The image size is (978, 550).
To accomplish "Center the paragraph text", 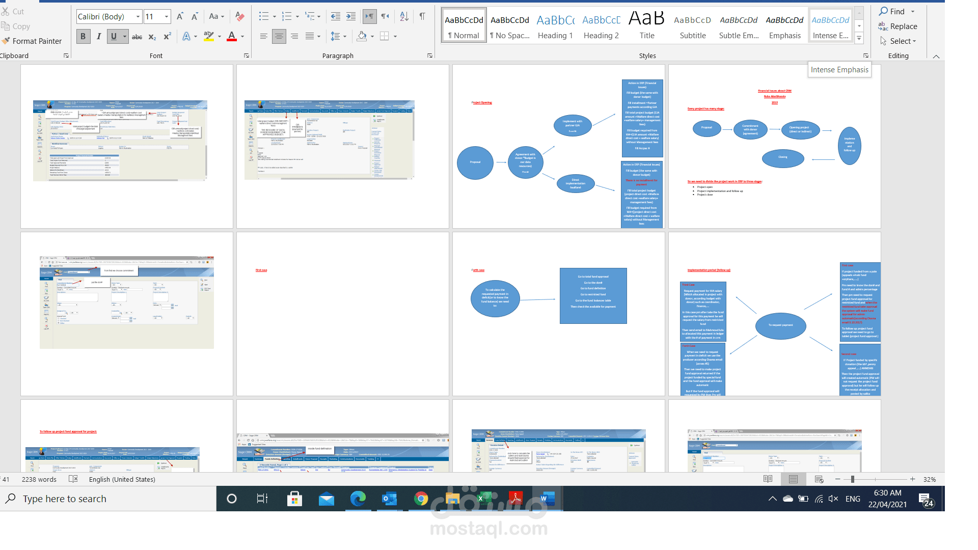I will point(279,36).
